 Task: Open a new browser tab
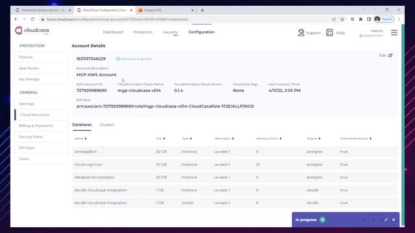click(202, 10)
